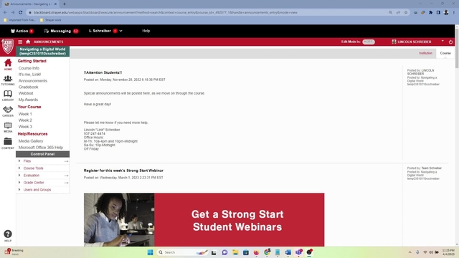Open the Help menu item
This screenshot has height=258, width=459.
click(146, 31)
